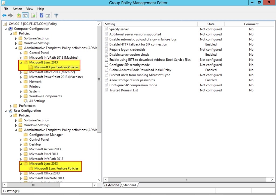
Task: Toggle the Show/Hide Action Pane icon
Action: click(x=48, y=16)
